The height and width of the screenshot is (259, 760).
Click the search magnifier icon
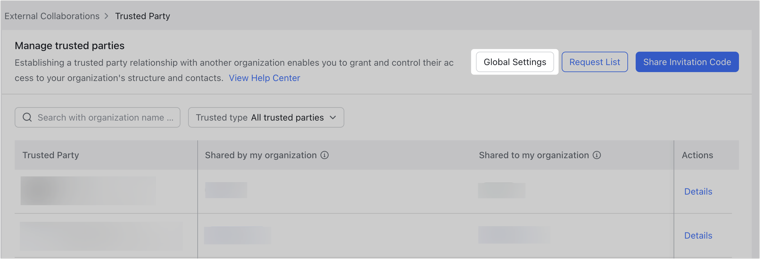tap(27, 117)
